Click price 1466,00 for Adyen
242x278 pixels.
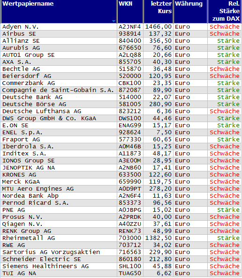(159, 27)
